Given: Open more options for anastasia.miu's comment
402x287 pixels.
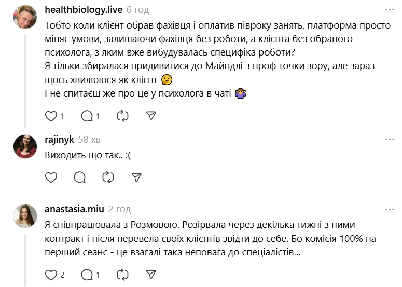Looking at the screenshot, I should (x=389, y=209).
